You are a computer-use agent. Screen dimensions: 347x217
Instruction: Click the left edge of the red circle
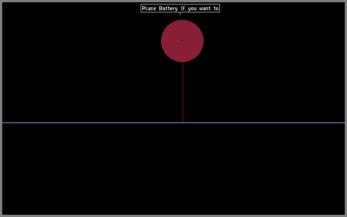pos(162,41)
